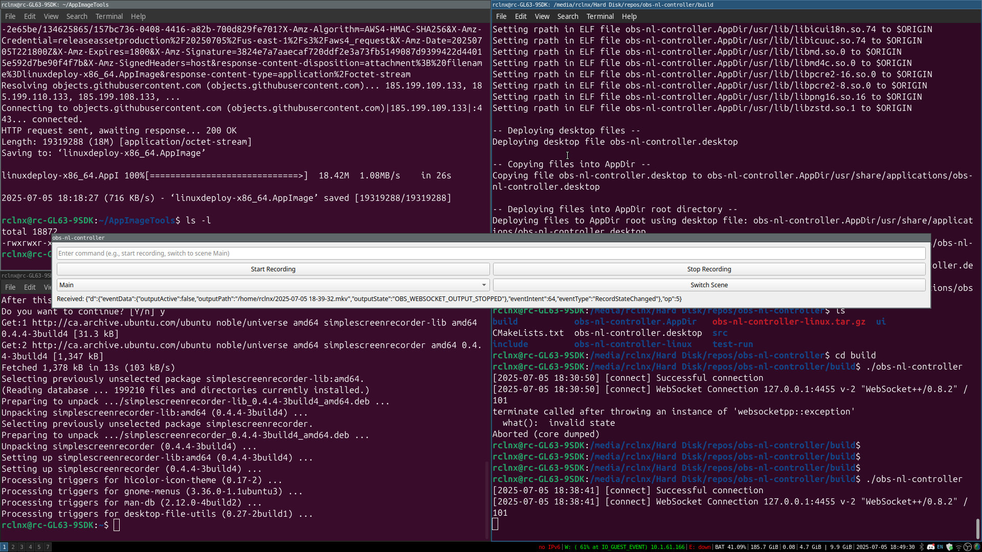Image resolution: width=982 pixels, height=552 pixels.
Task: Click the globe icon in tray
Action: pyautogui.click(x=977, y=547)
